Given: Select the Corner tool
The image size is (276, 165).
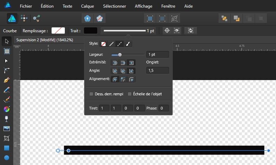Looking at the screenshot, I should click(x=7, y=71).
